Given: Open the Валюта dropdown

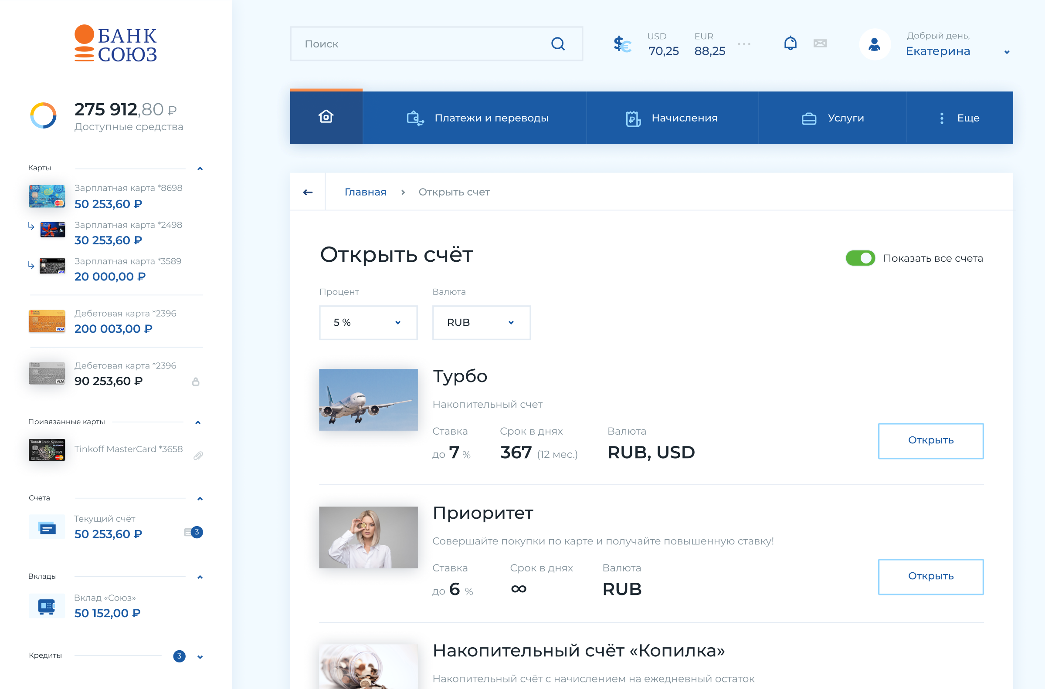Looking at the screenshot, I should 482,323.
